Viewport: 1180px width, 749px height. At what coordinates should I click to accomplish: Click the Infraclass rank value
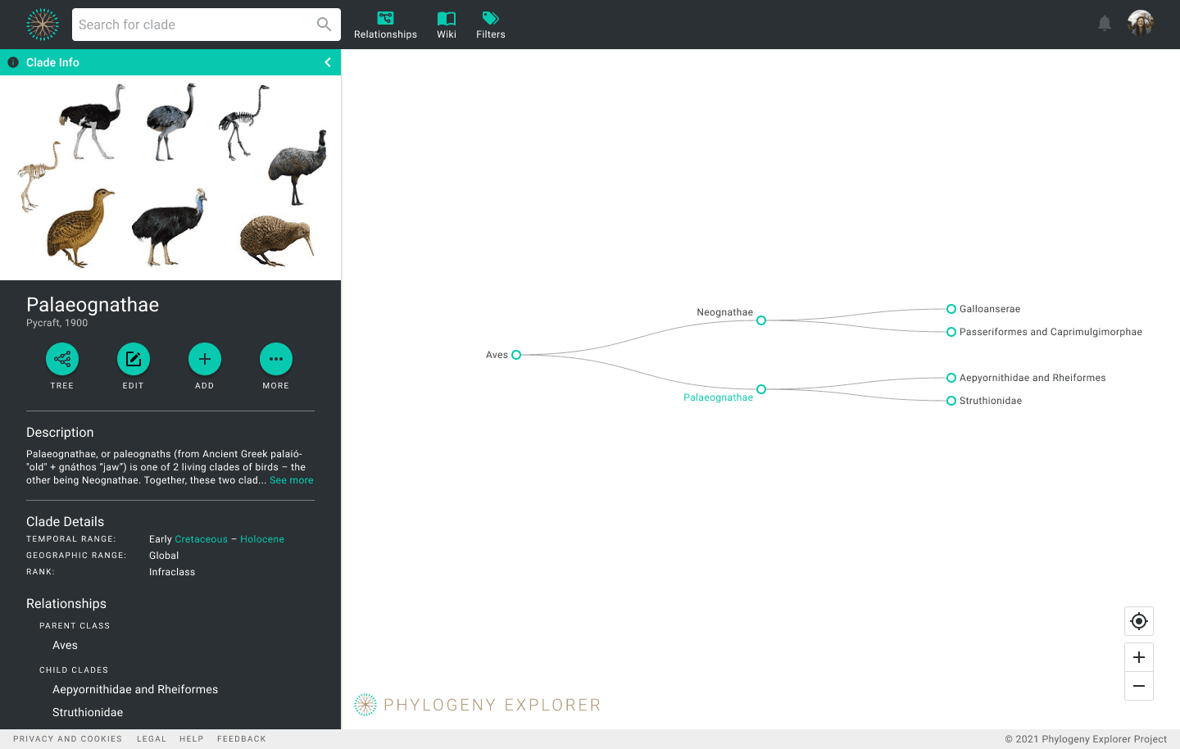click(x=172, y=572)
